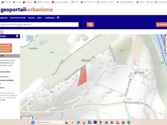Zoom out with the map minus button

(x=23, y=40)
